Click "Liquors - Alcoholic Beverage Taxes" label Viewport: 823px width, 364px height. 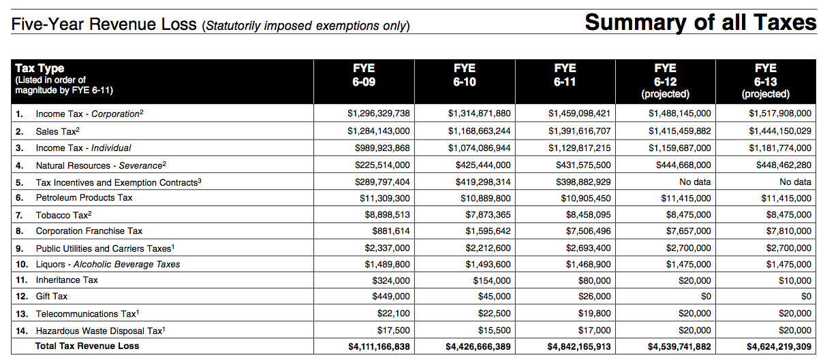pos(108,264)
